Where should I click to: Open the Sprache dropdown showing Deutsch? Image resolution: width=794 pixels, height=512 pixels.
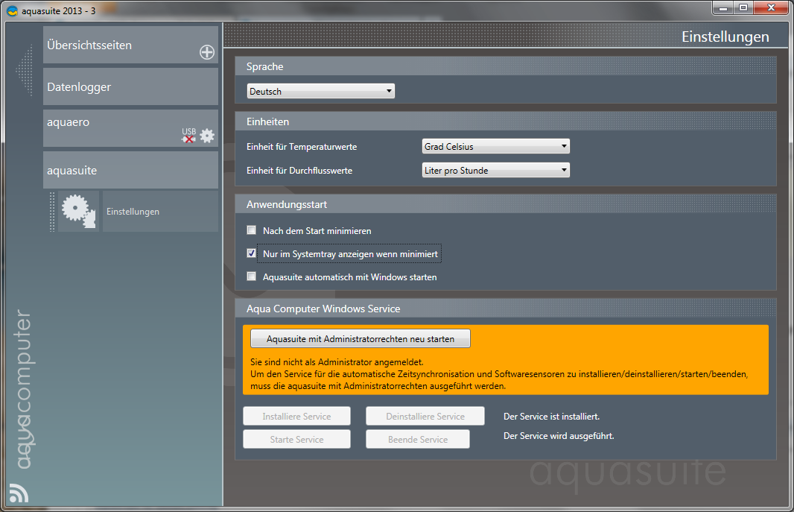click(x=320, y=92)
